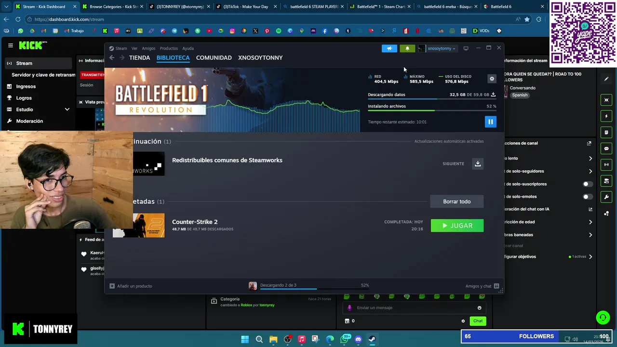
Task: Open Steam downloads settings gear
Action: coord(492,79)
